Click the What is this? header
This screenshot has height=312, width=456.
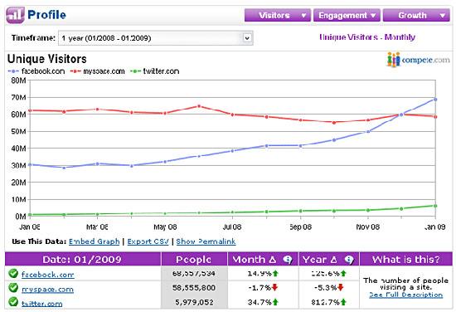coord(406,260)
